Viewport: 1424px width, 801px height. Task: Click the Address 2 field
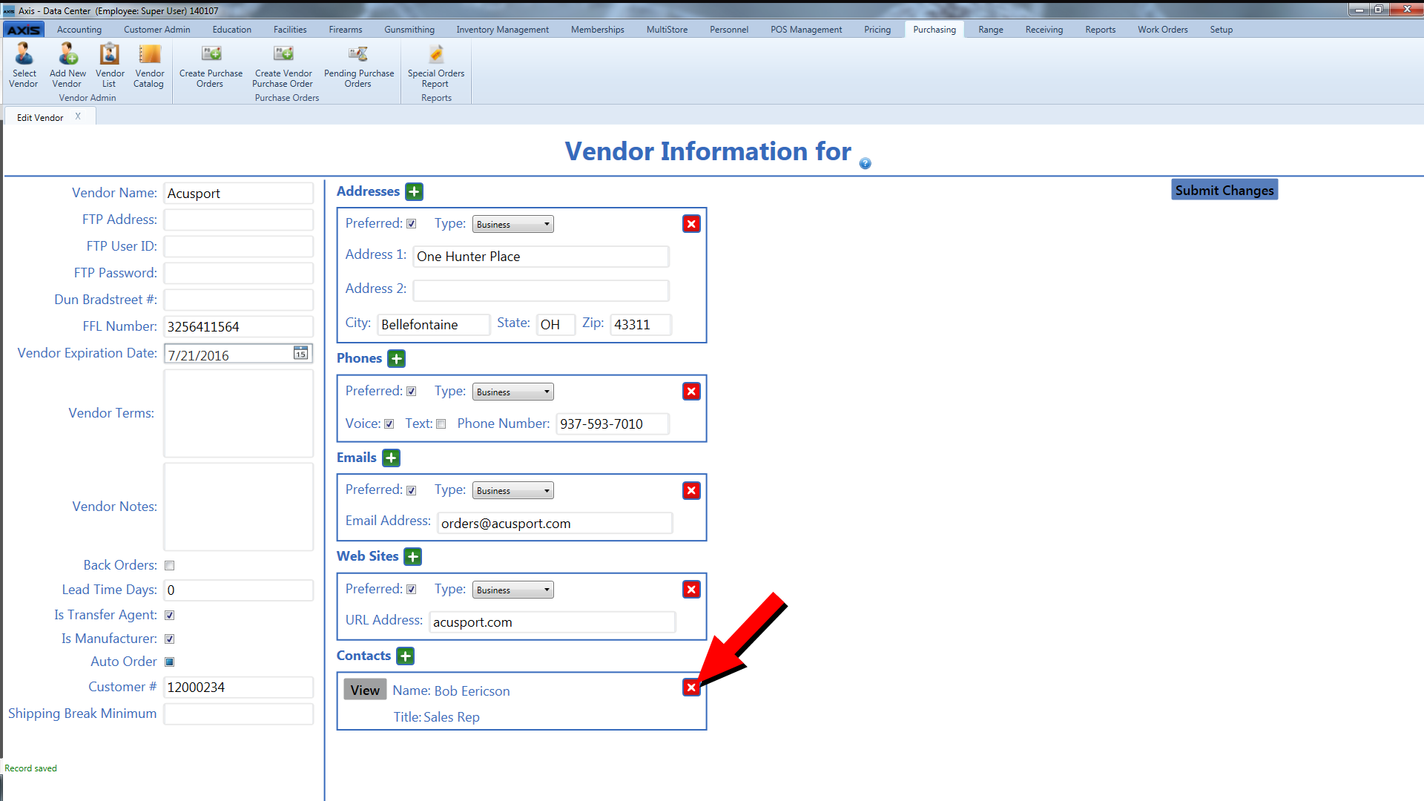[541, 290]
